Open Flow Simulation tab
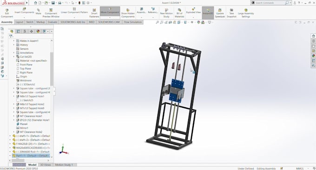Image resolution: width=316 pixels, height=170 pixels. coord(133,22)
